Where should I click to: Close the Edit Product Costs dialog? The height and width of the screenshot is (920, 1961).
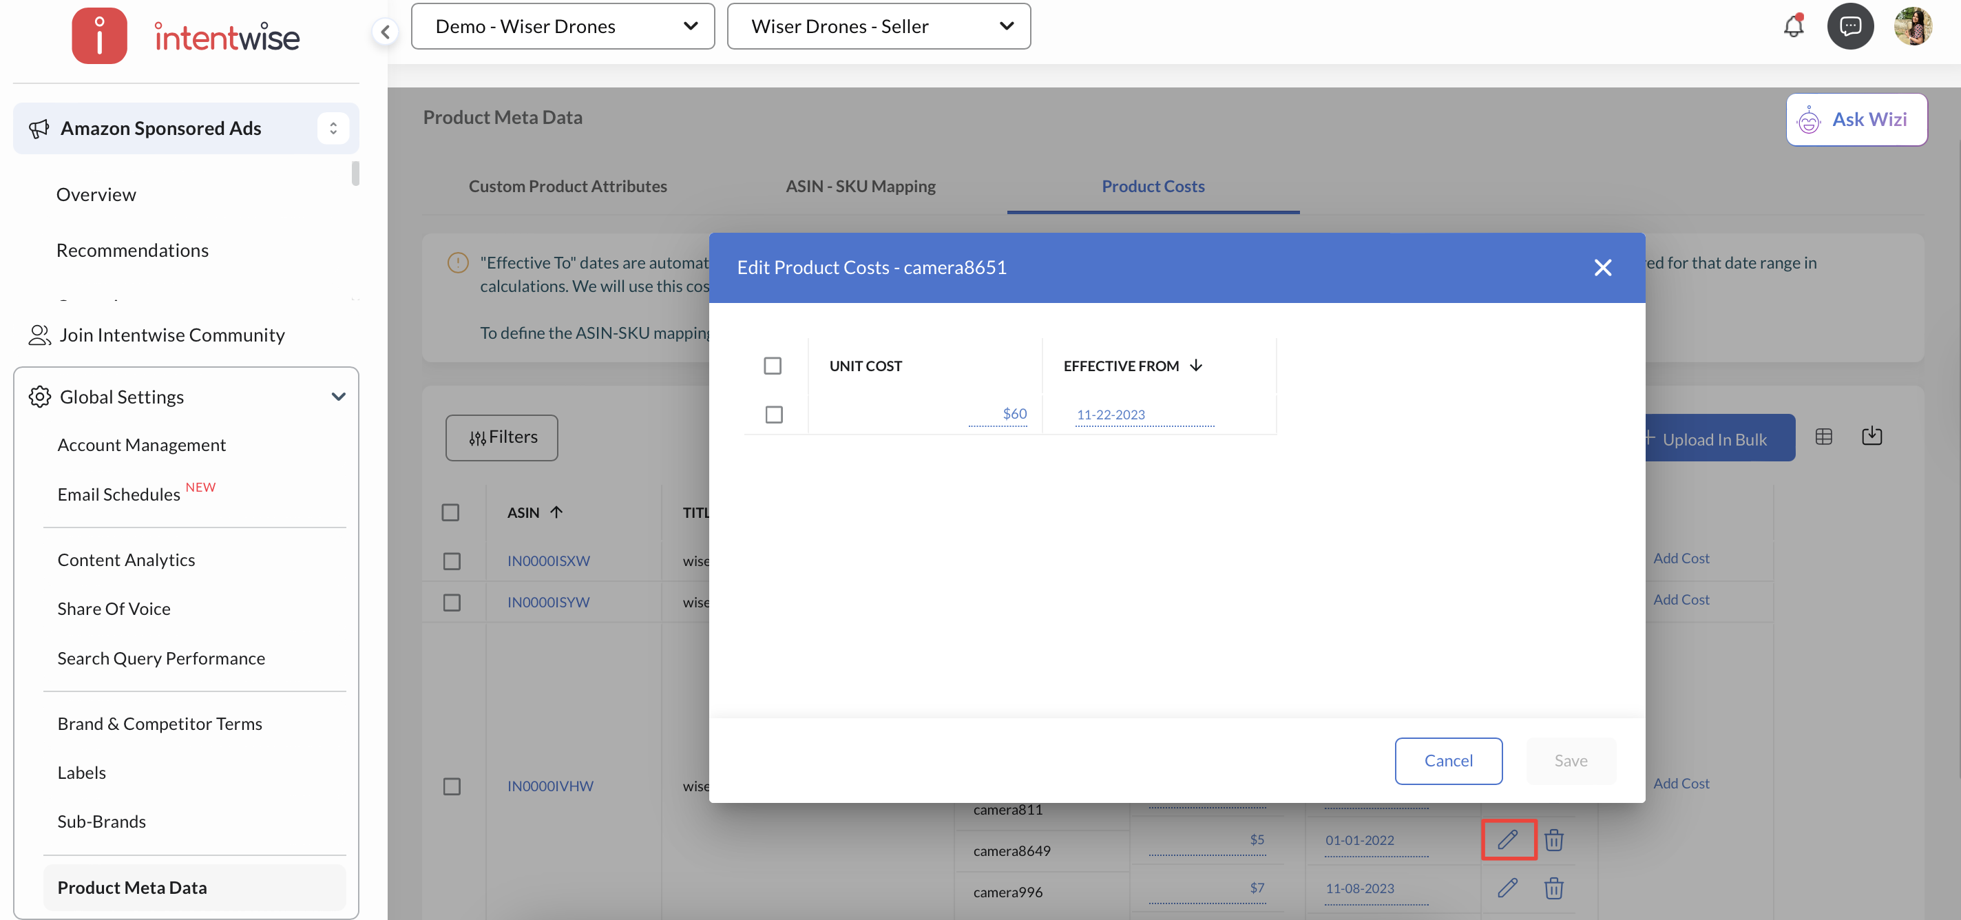tap(1602, 267)
